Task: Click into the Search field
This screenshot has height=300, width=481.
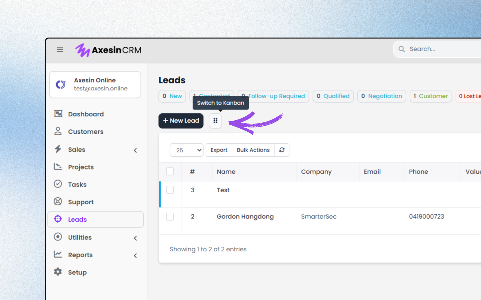Action: (x=442, y=49)
